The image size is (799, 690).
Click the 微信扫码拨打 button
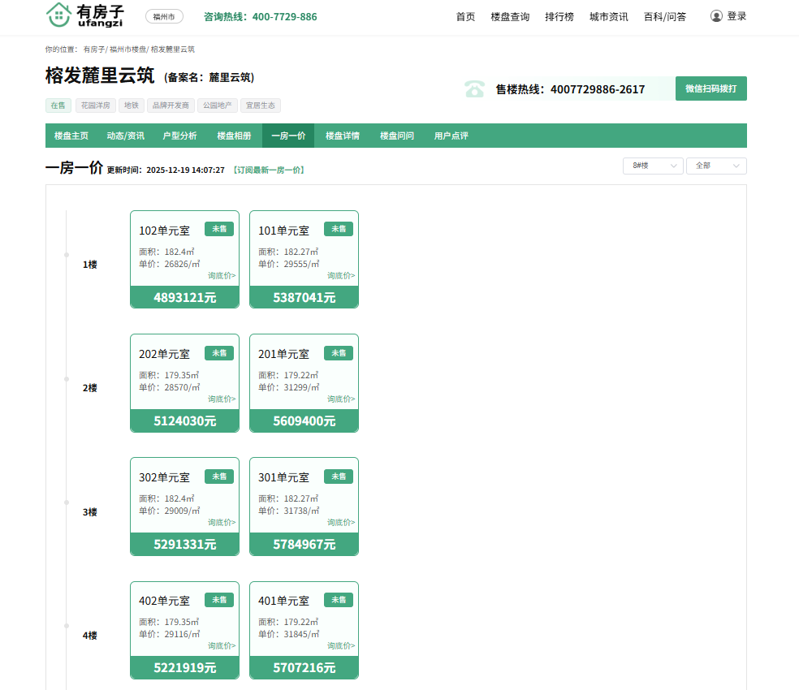pos(710,88)
